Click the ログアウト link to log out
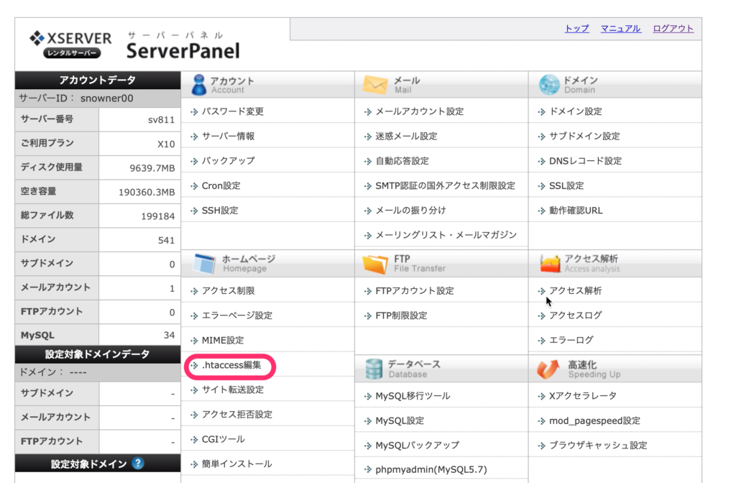The width and height of the screenshot is (736, 483). point(673,29)
